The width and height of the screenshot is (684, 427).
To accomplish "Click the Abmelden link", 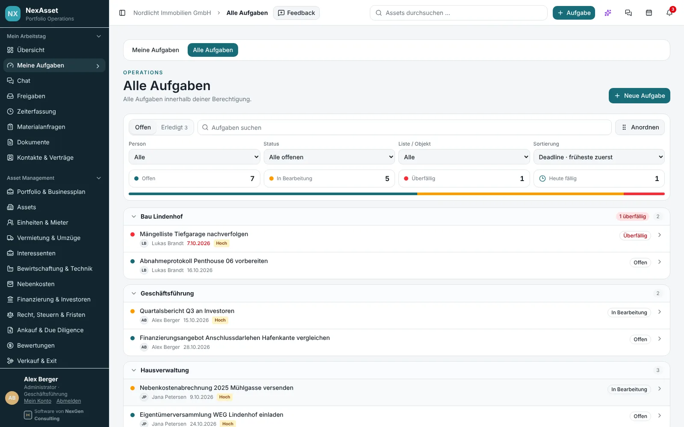I will pos(68,401).
